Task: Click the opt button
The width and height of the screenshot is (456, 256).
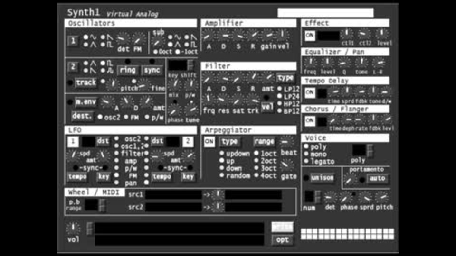Action: point(282,240)
